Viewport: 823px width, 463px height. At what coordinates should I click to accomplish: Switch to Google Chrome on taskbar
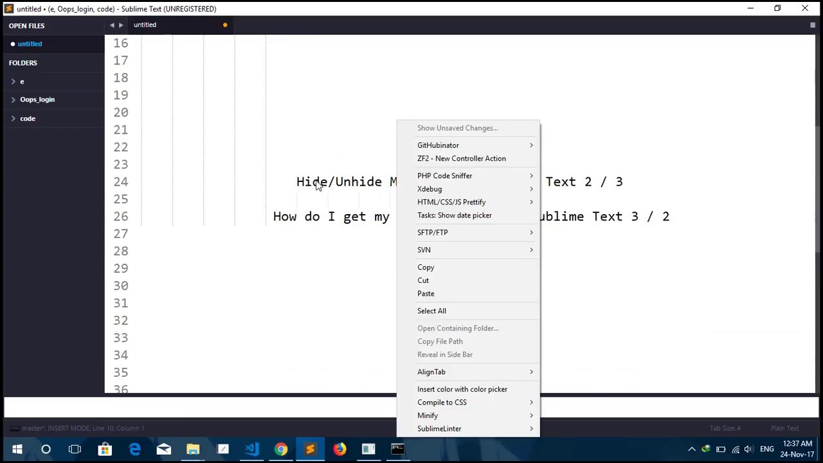(x=281, y=449)
